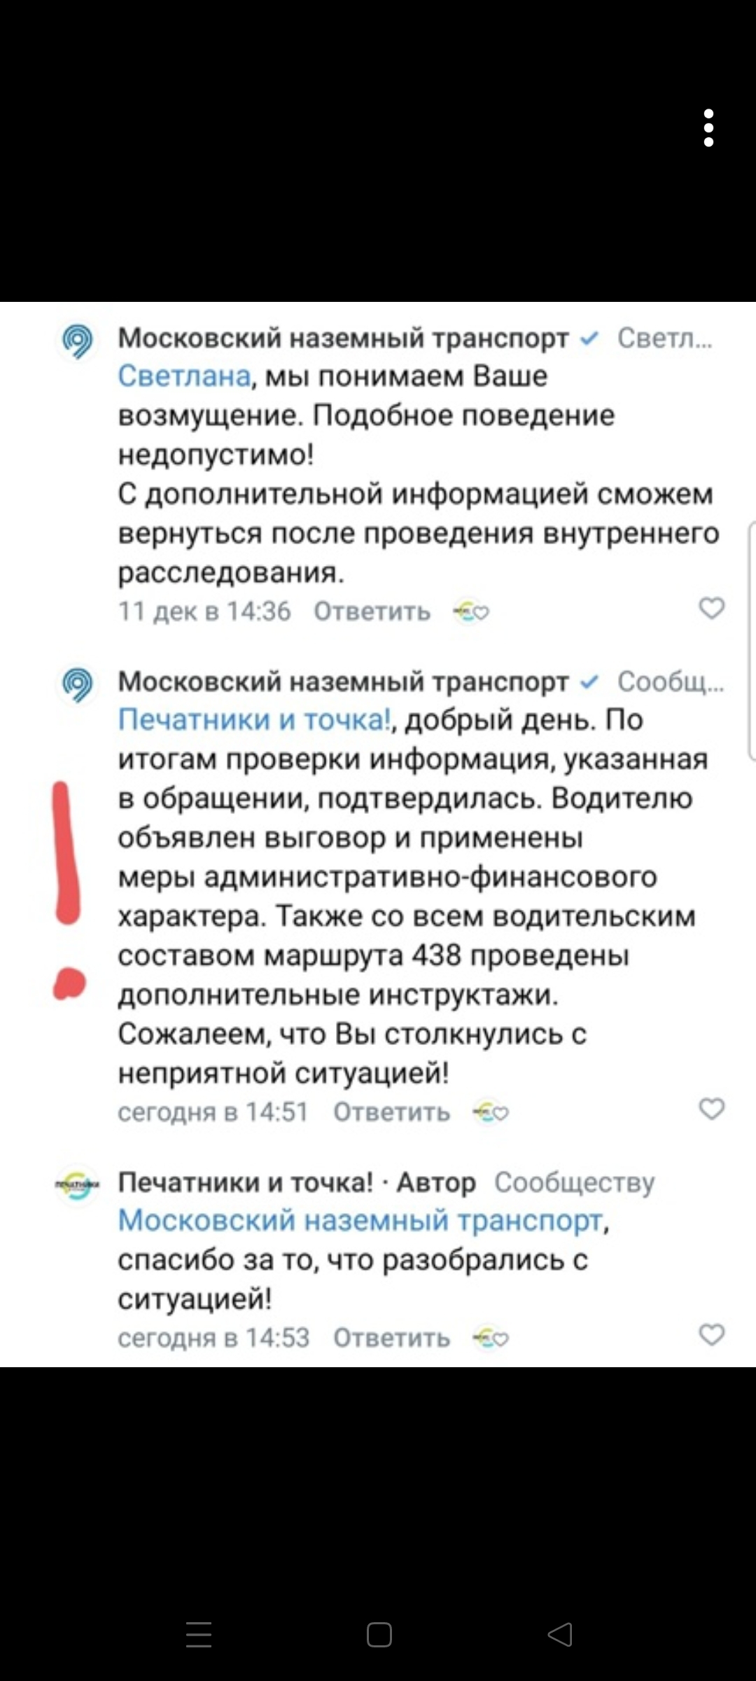Open Печатники и точка! profile avatar
The height and width of the screenshot is (1681, 756).
pyautogui.click(x=78, y=1185)
